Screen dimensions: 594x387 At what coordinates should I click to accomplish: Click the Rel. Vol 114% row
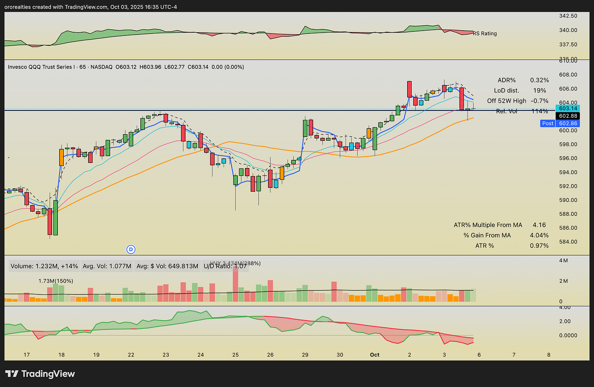click(522, 111)
